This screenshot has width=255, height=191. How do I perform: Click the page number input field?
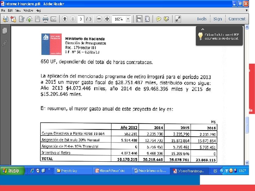[x=81, y=19]
